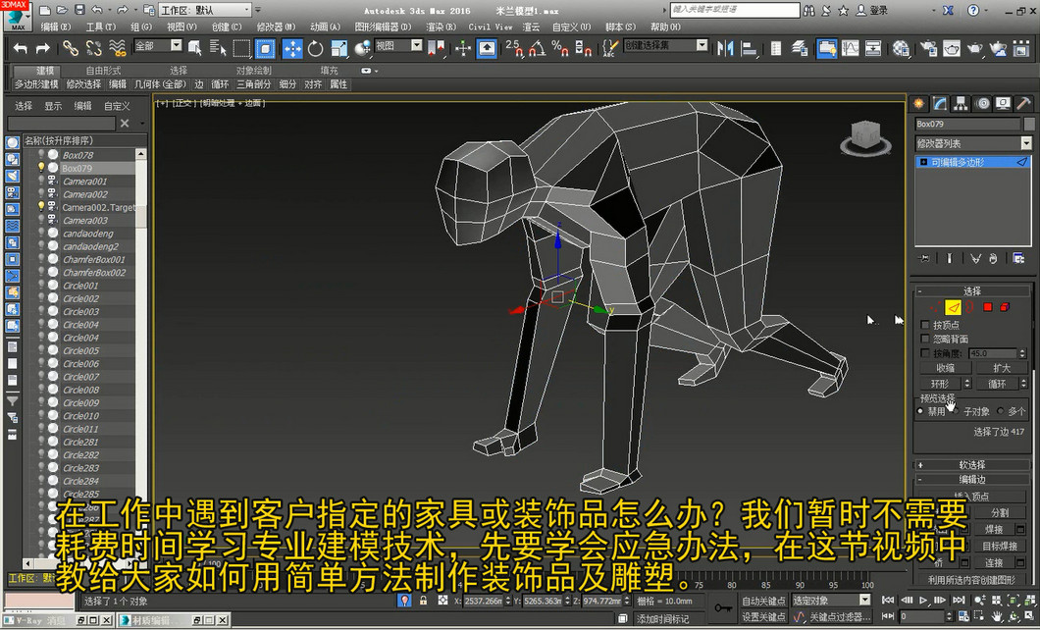Image resolution: width=1040 pixels, height=630 pixels.
Task: Click the object color swatch beside Box079
Action: 1029,124
